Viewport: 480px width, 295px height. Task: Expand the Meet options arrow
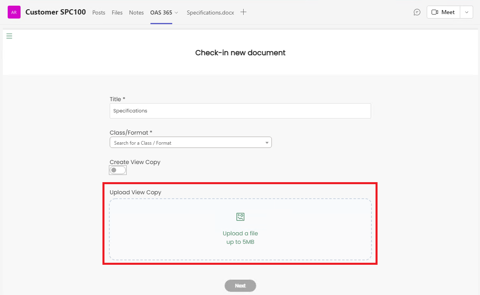(467, 12)
